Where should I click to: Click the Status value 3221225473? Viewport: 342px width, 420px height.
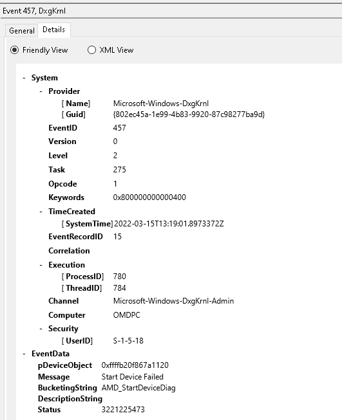[x=123, y=409]
